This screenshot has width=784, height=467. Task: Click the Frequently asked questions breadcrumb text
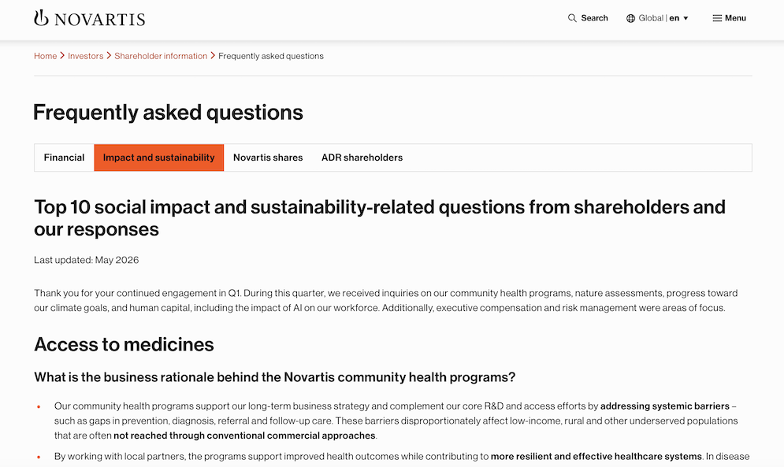271,56
